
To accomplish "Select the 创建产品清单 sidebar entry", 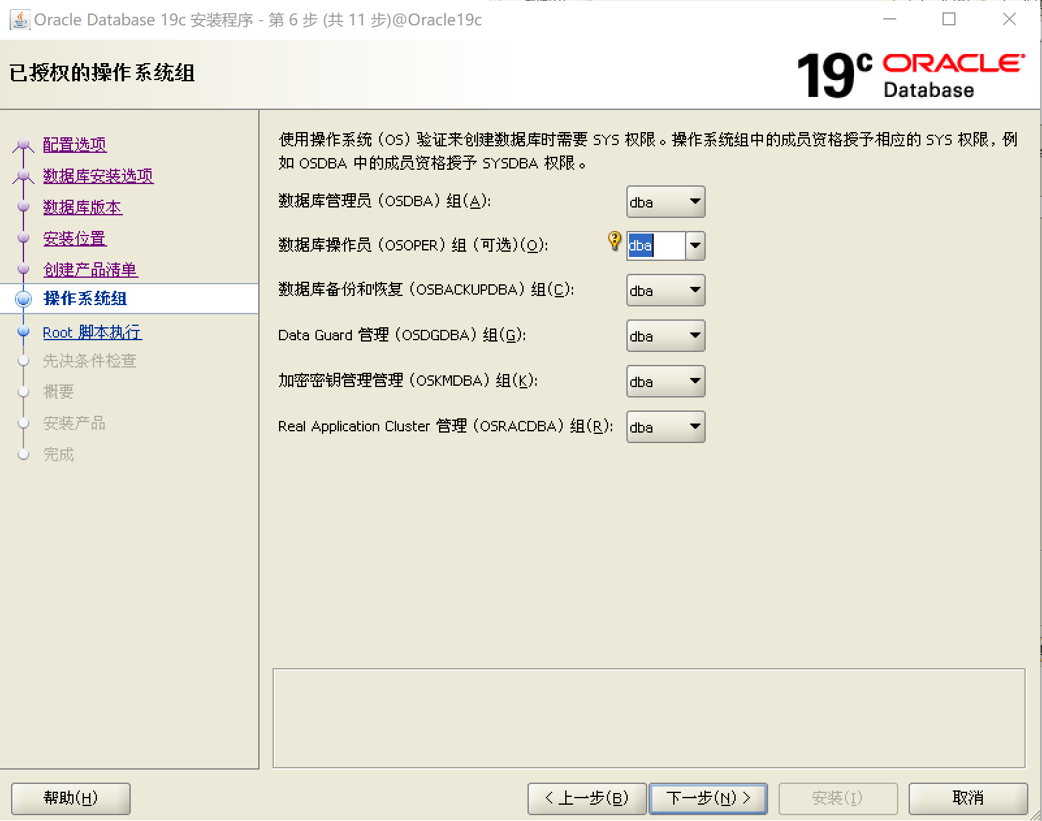I will (90, 269).
